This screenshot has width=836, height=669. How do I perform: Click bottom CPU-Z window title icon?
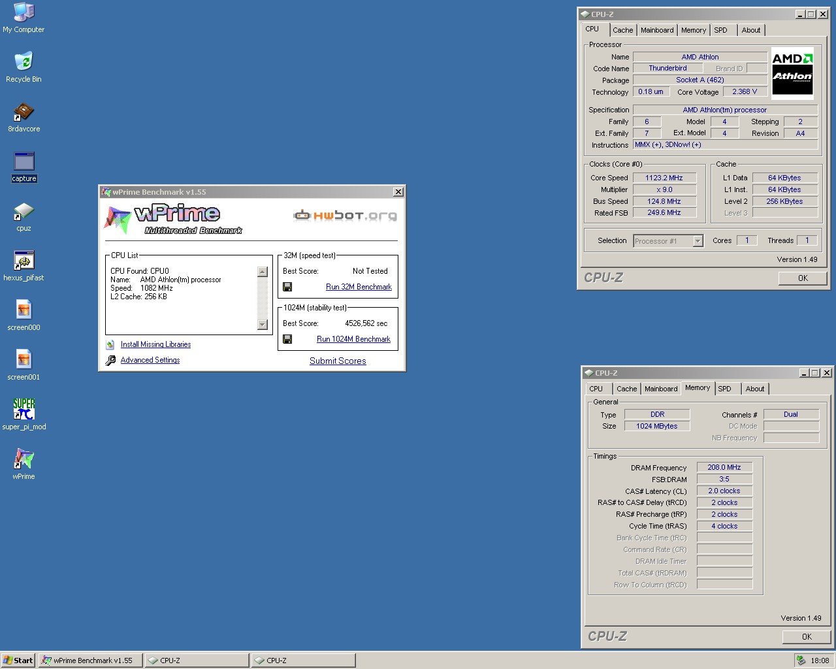(x=588, y=373)
